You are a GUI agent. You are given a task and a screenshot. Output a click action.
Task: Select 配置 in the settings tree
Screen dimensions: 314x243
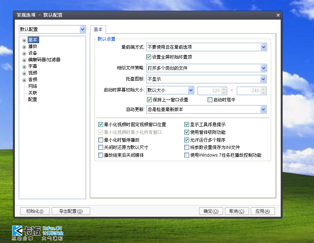pos(33,99)
